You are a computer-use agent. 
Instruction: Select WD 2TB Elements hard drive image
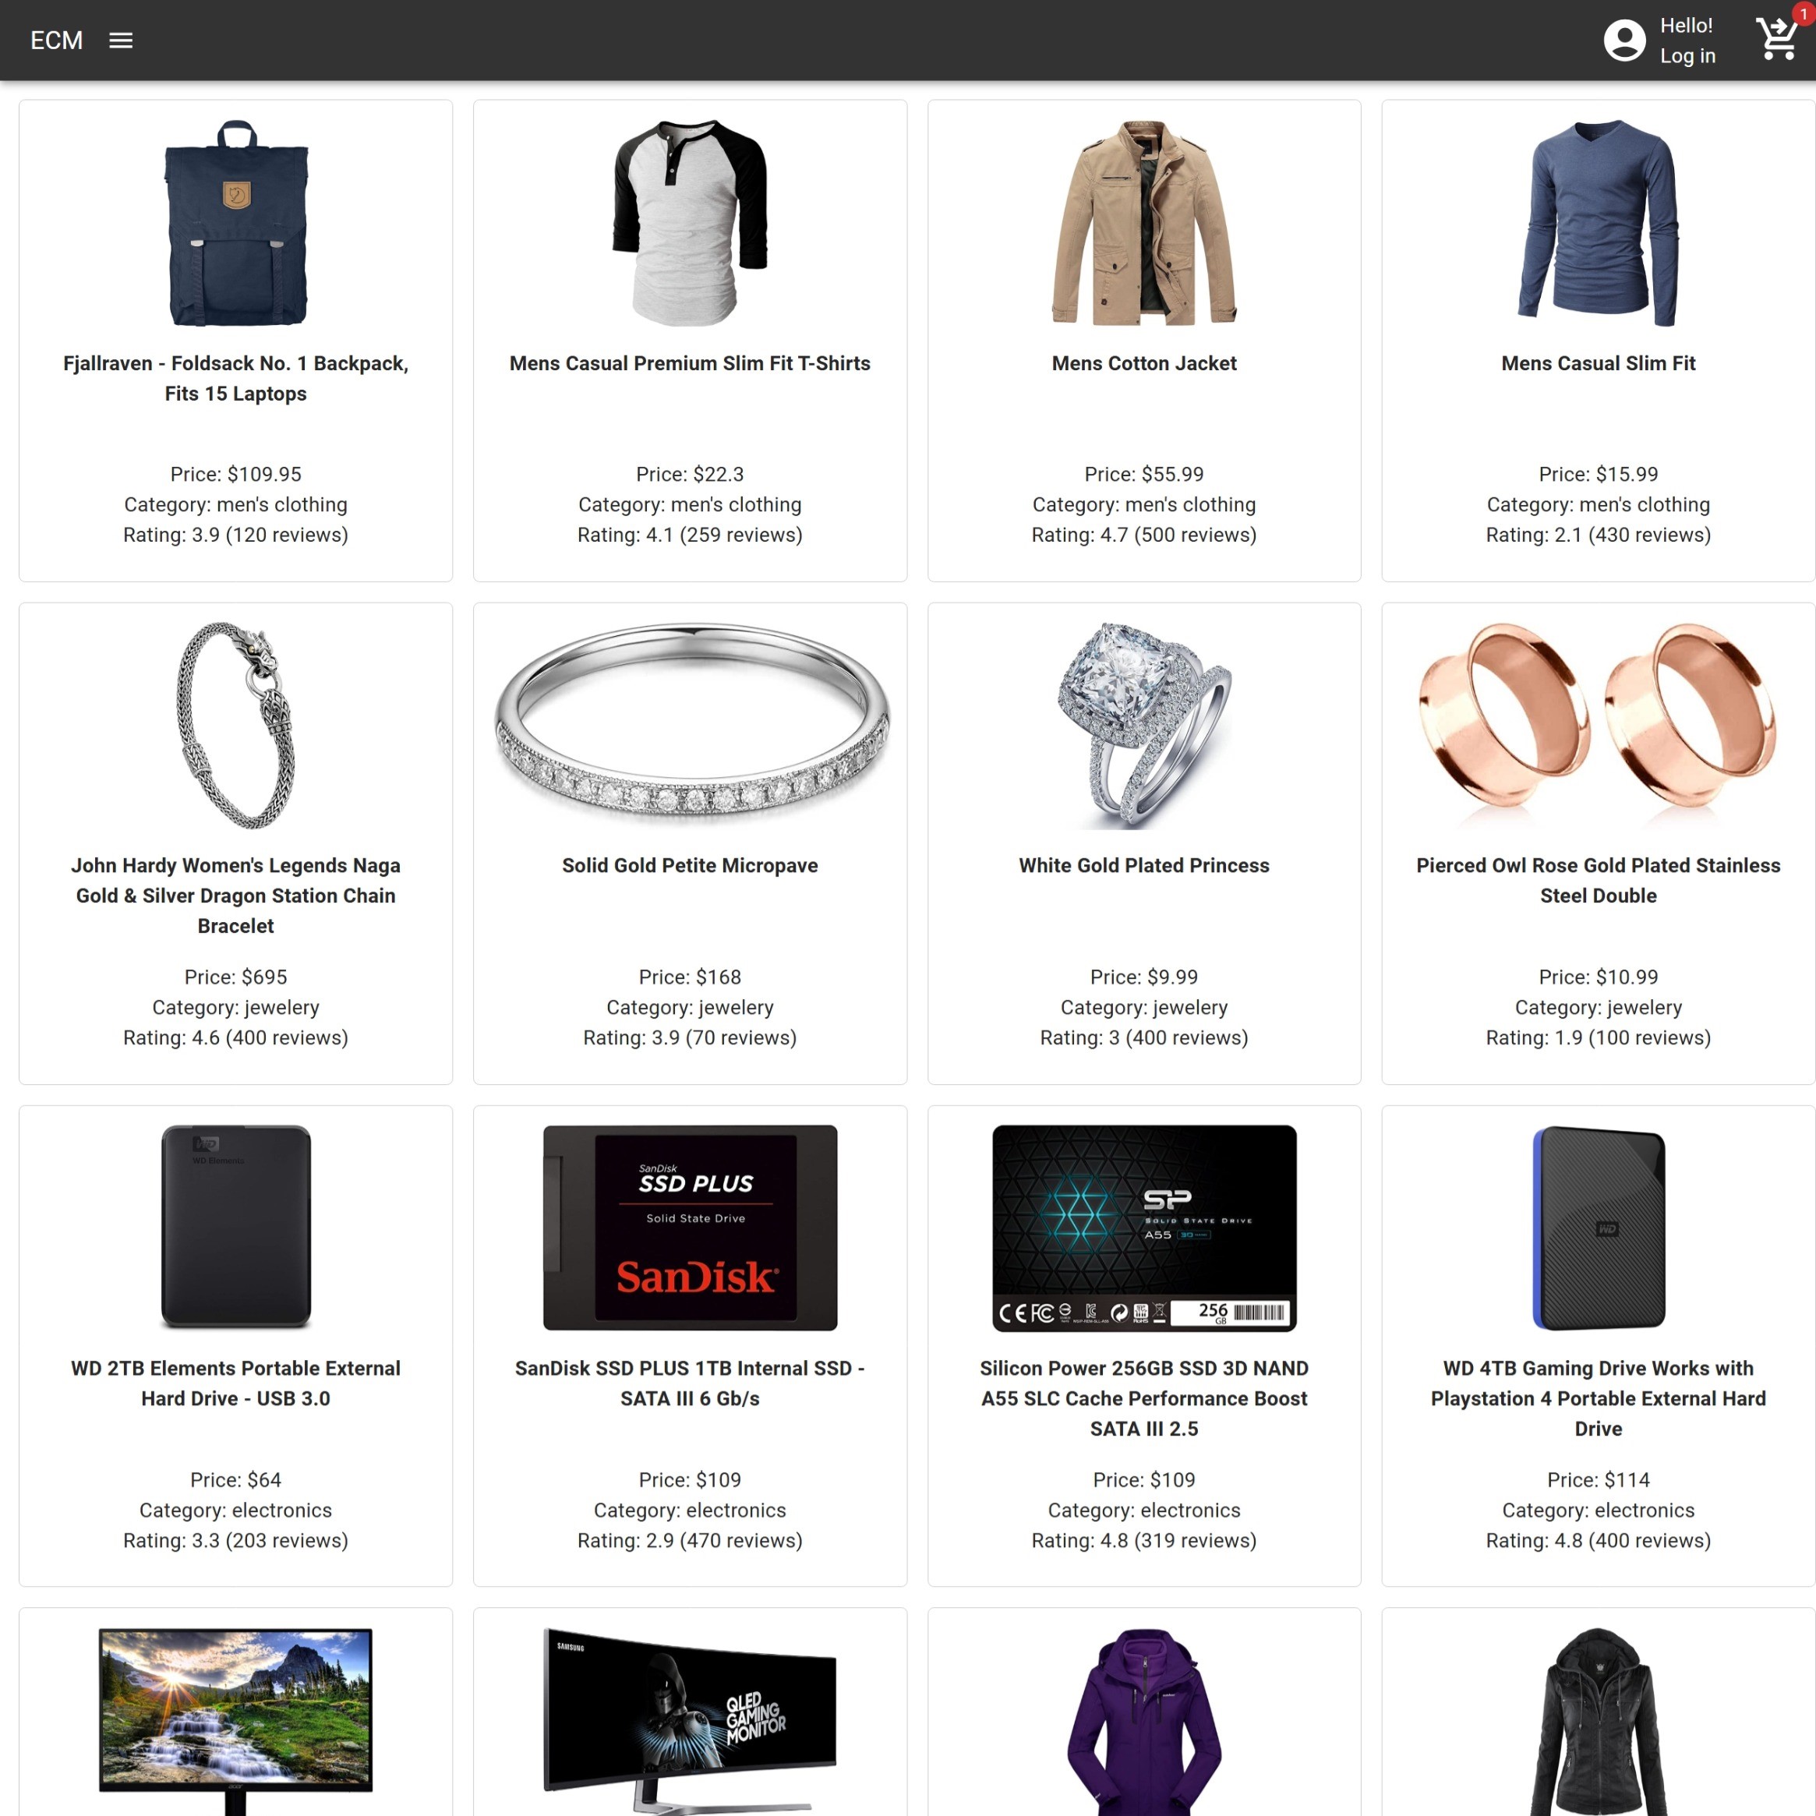pos(236,1228)
